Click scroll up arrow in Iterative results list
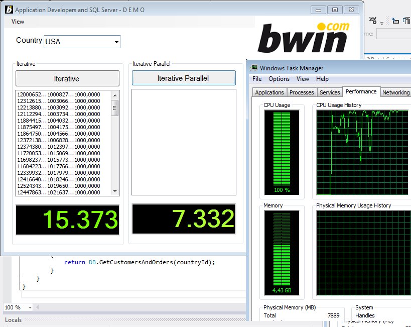411x327 pixels. (115, 95)
